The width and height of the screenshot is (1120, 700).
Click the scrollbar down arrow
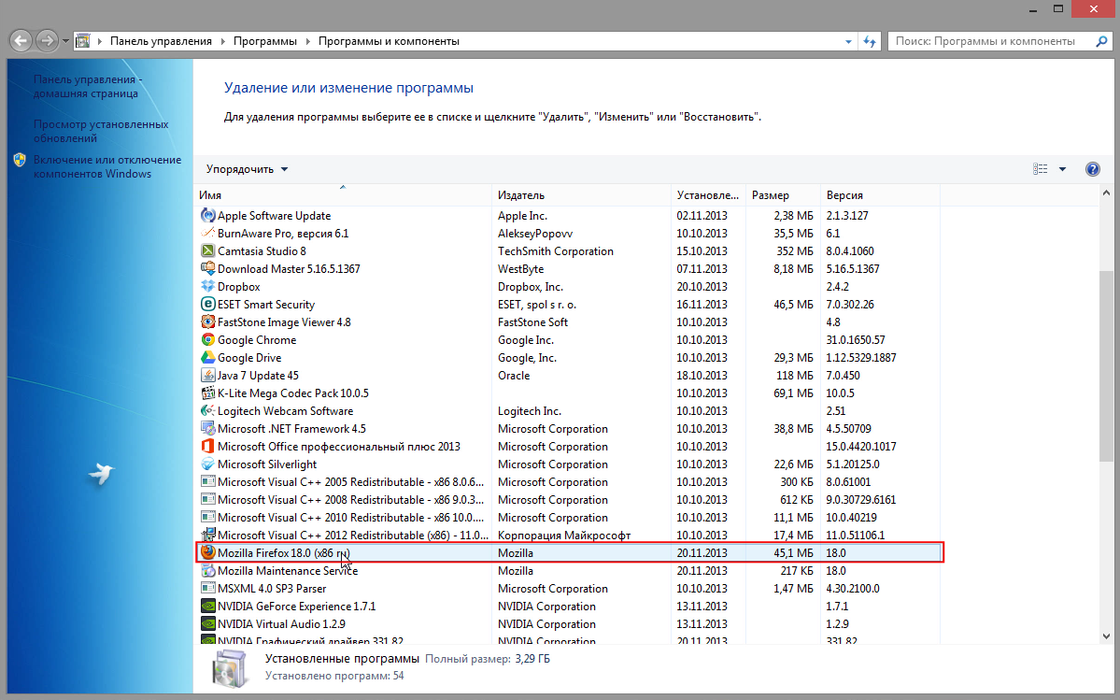point(1106,636)
